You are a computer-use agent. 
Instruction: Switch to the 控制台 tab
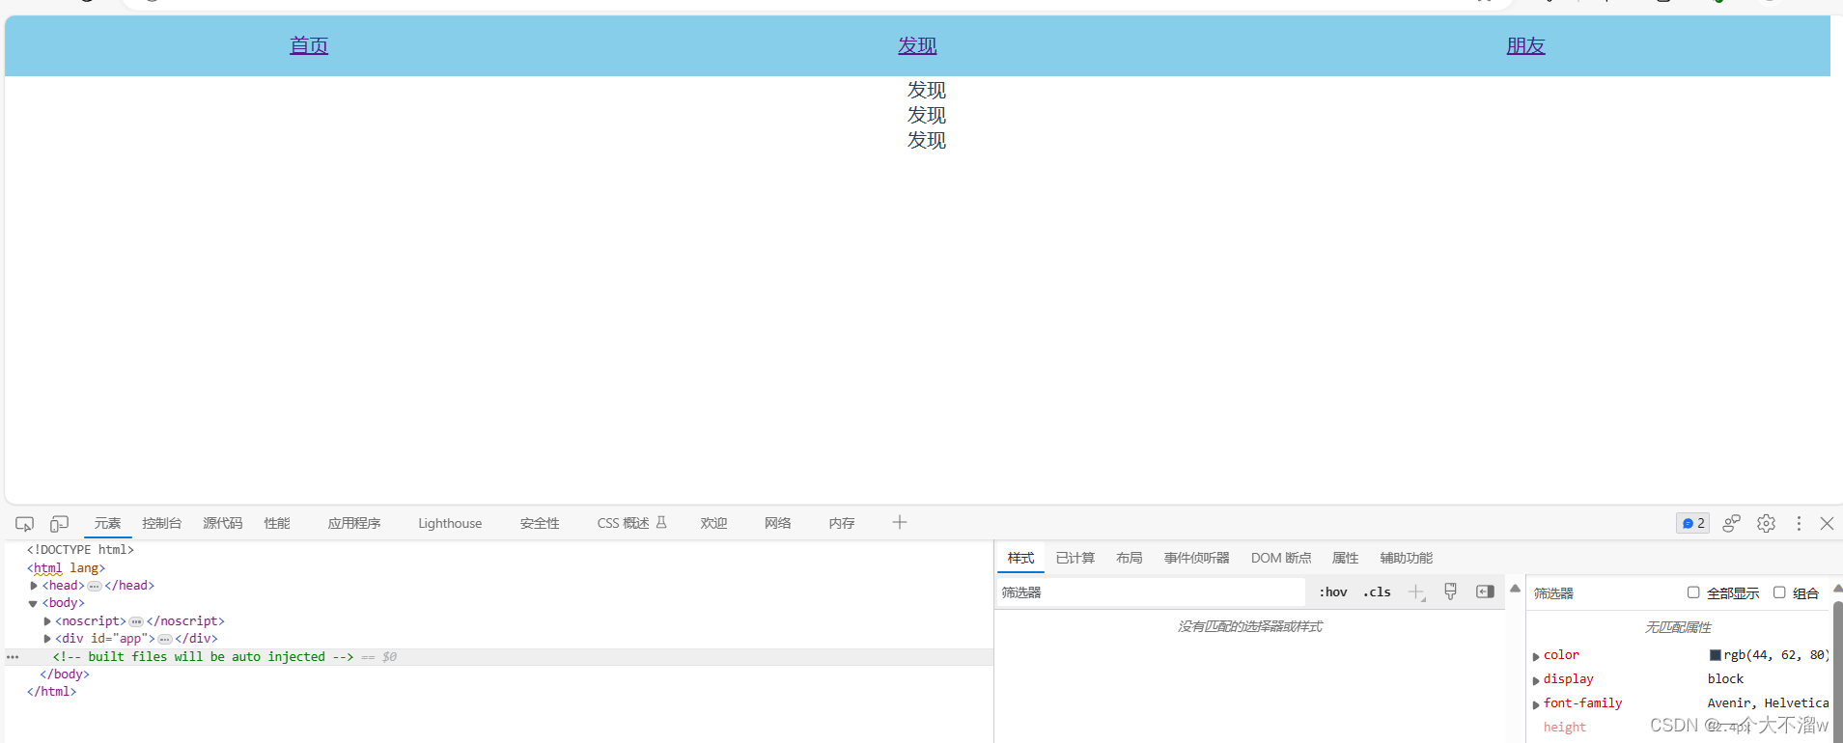point(161,523)
